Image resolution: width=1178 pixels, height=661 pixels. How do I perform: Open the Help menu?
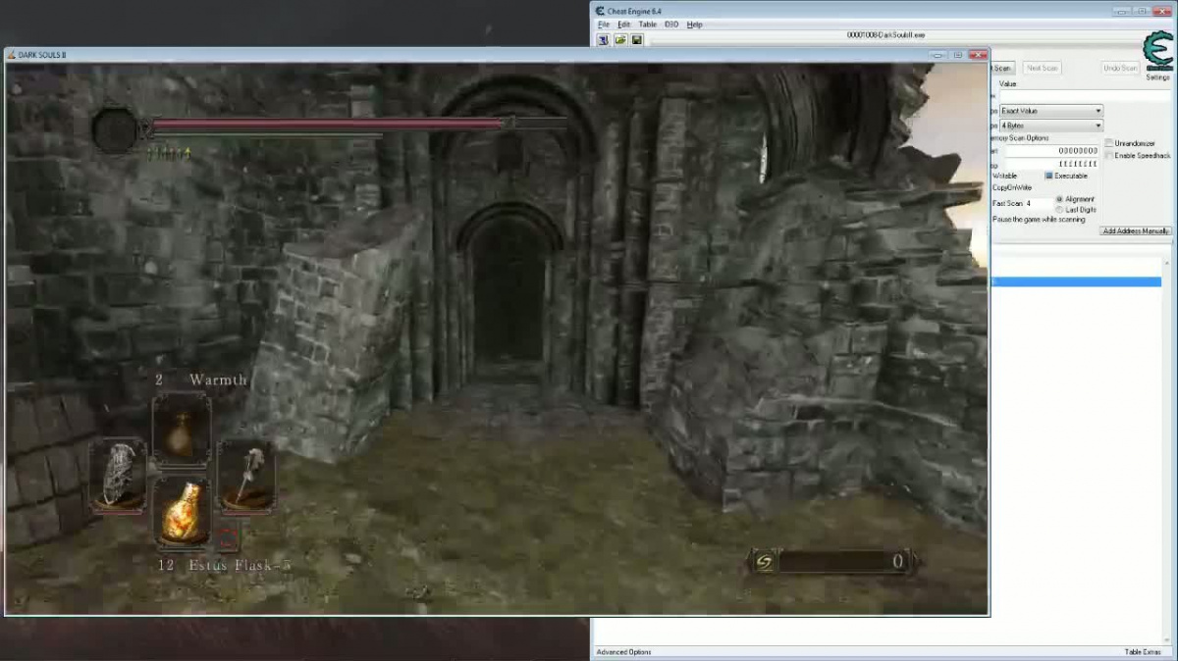point(694,24)
